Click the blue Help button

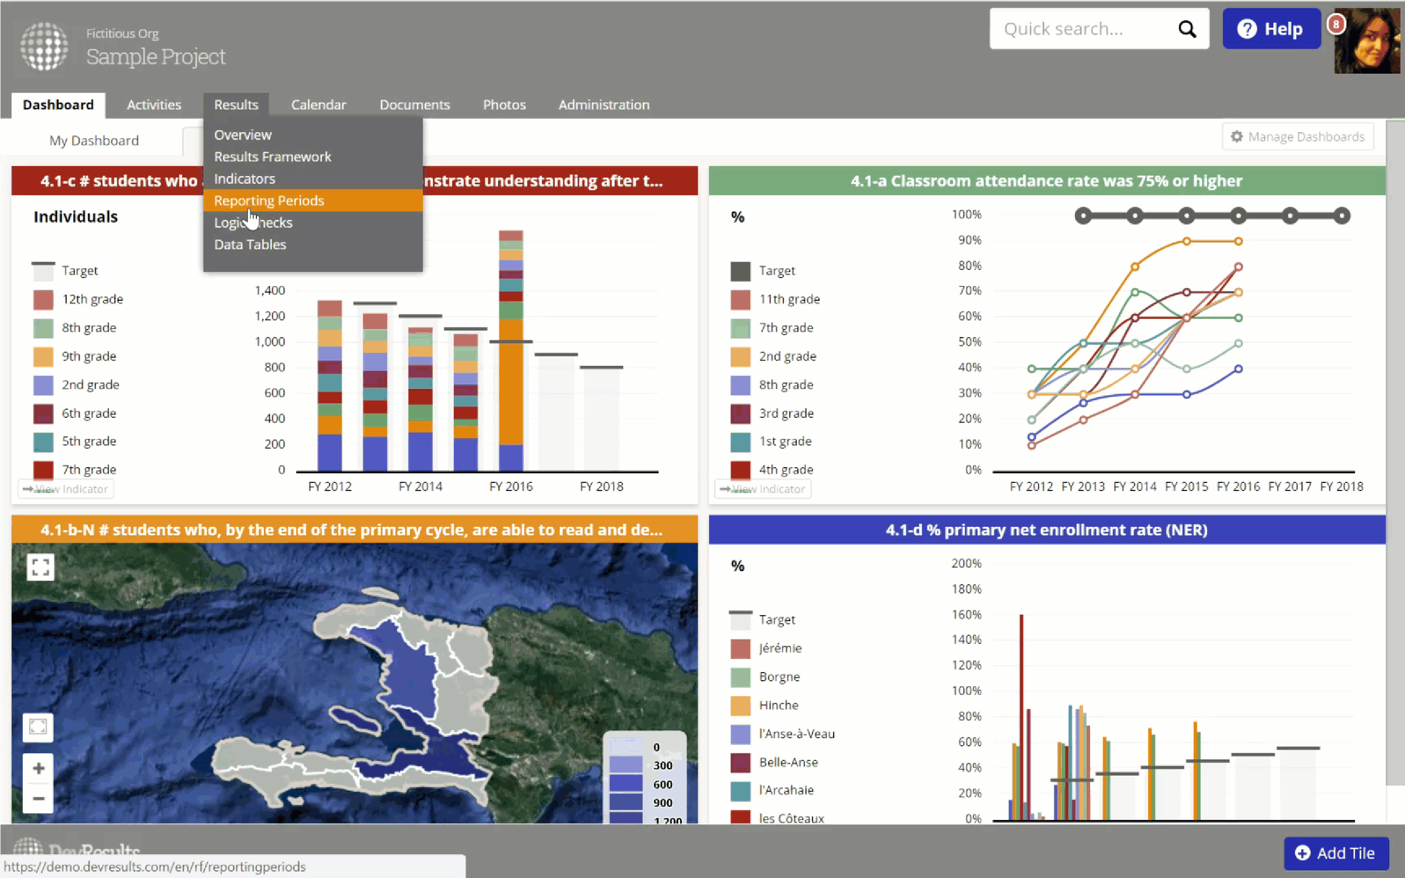pos(1271,29)
